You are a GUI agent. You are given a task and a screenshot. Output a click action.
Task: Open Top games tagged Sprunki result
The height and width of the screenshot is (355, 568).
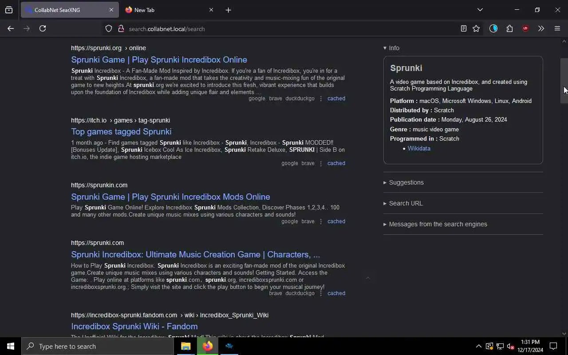tap(121, 131)
